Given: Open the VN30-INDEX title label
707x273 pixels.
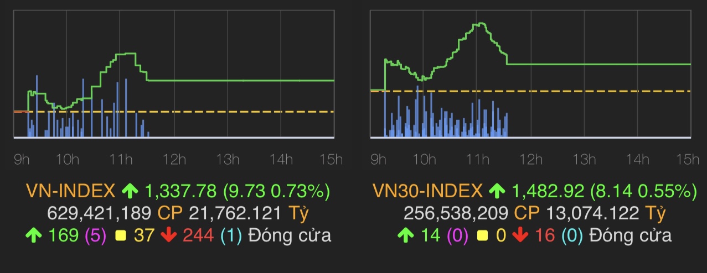Looking at the screenshot, I should [427, 192].
